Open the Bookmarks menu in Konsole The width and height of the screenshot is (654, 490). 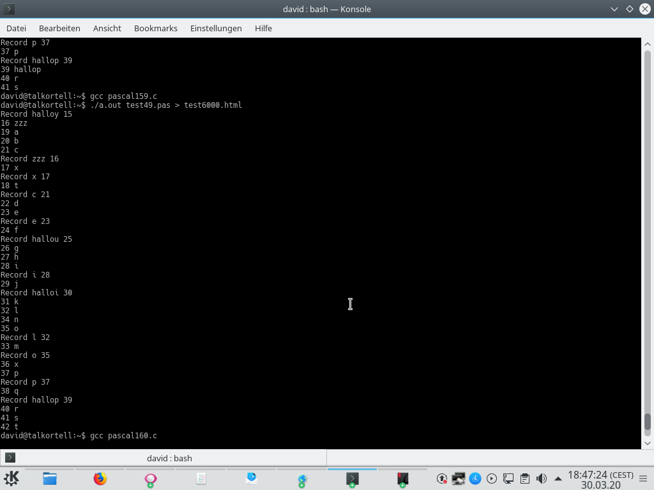tap(155, 28)
